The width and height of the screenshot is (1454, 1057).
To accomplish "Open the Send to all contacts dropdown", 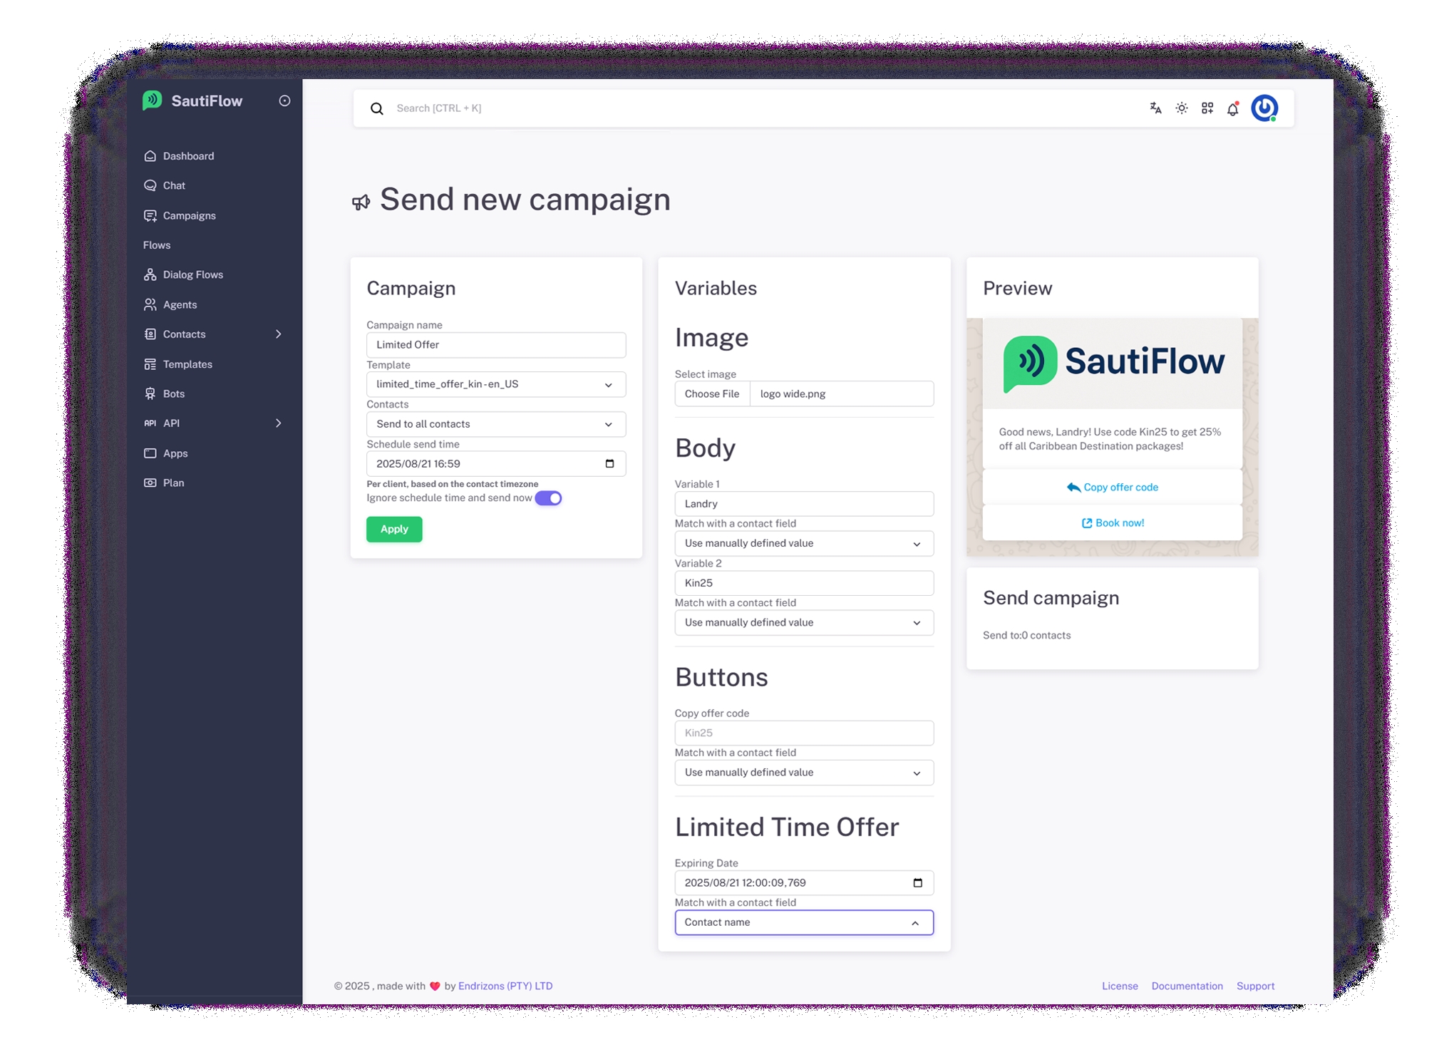I will tap(495, 424).
